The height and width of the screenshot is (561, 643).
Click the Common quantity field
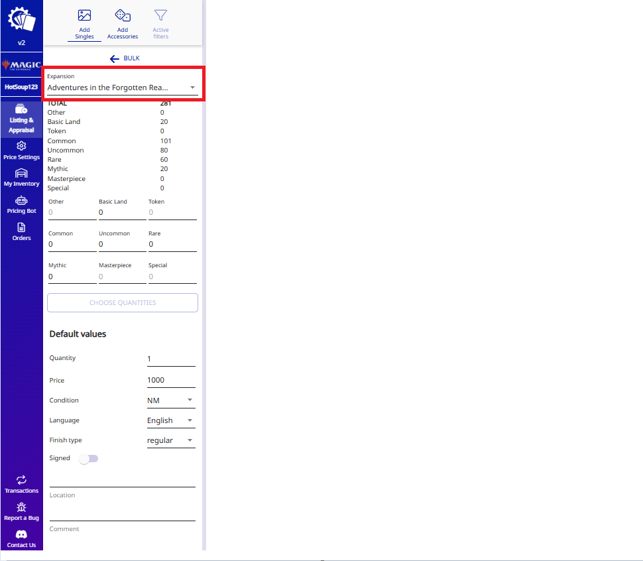[x=72, y=245]
